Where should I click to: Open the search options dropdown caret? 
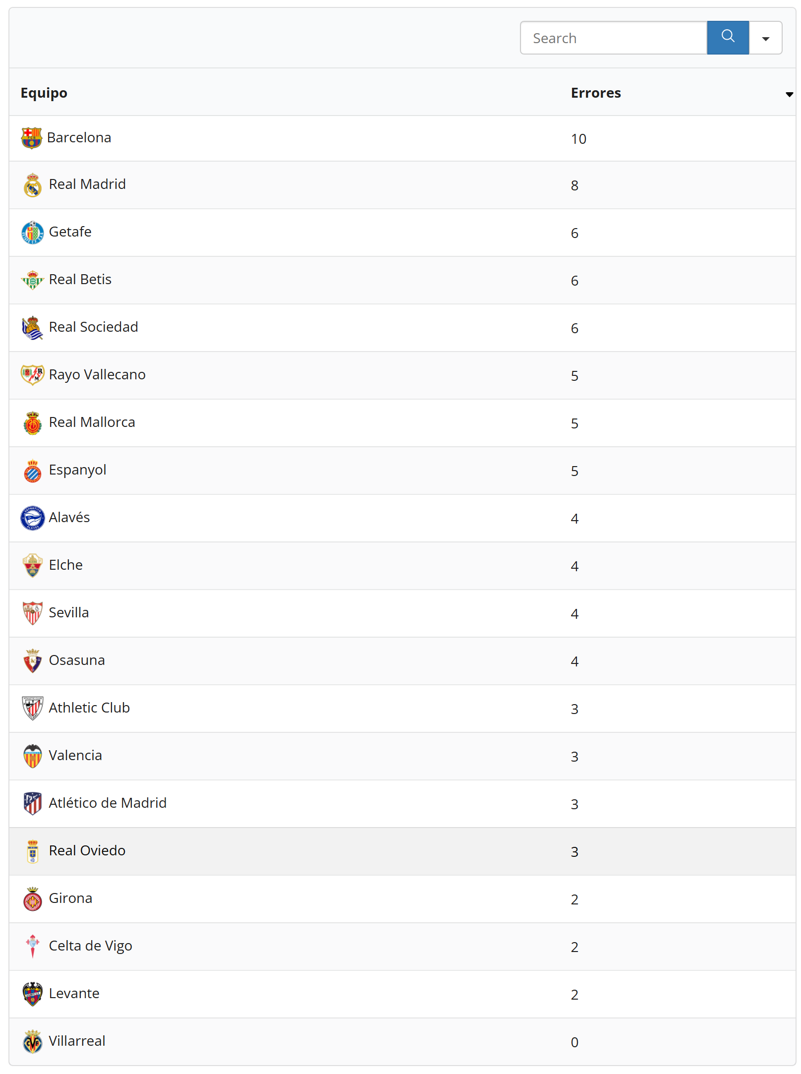[765, 38]
